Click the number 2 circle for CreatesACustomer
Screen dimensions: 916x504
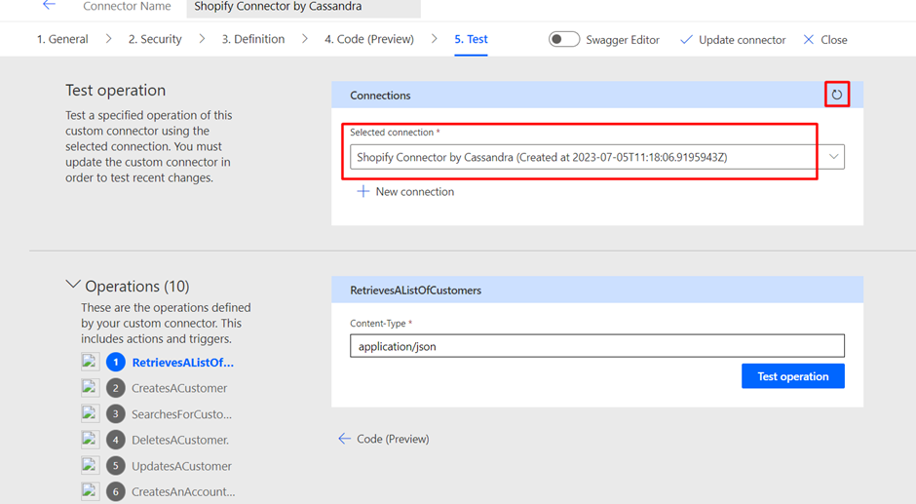coord(116,388)
